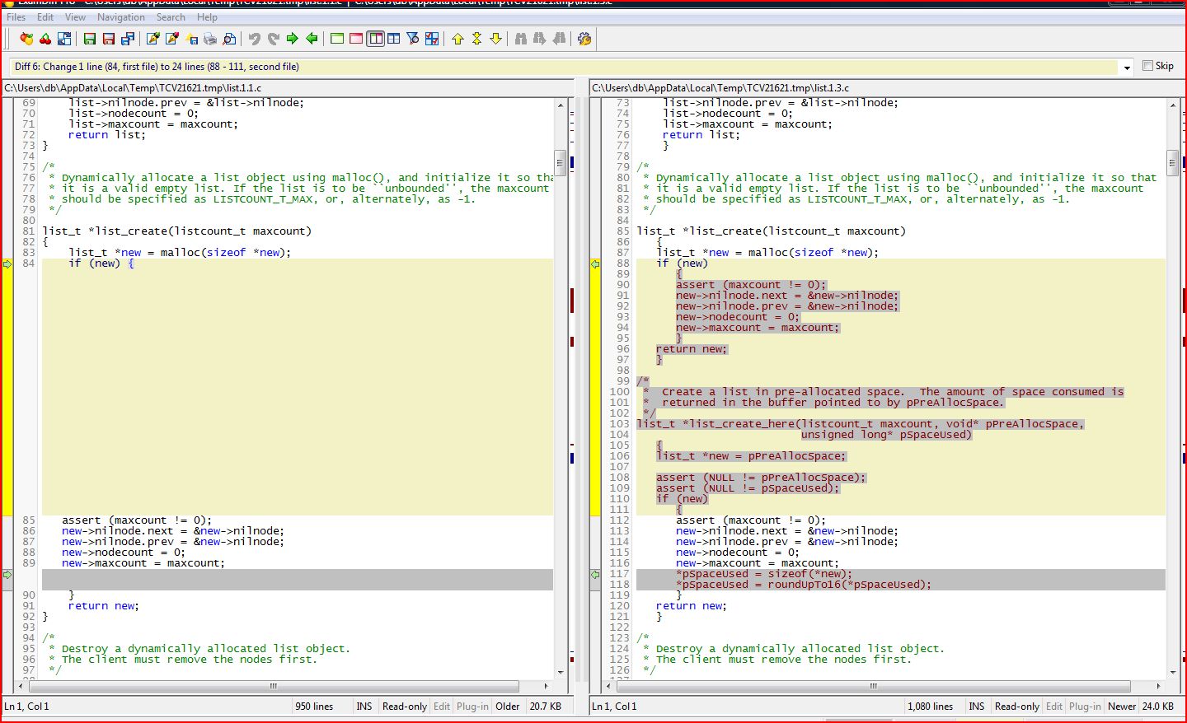1187x723 pixels.
Task: Edit the first file with pencil icon
Action: [x=153, y=39]
